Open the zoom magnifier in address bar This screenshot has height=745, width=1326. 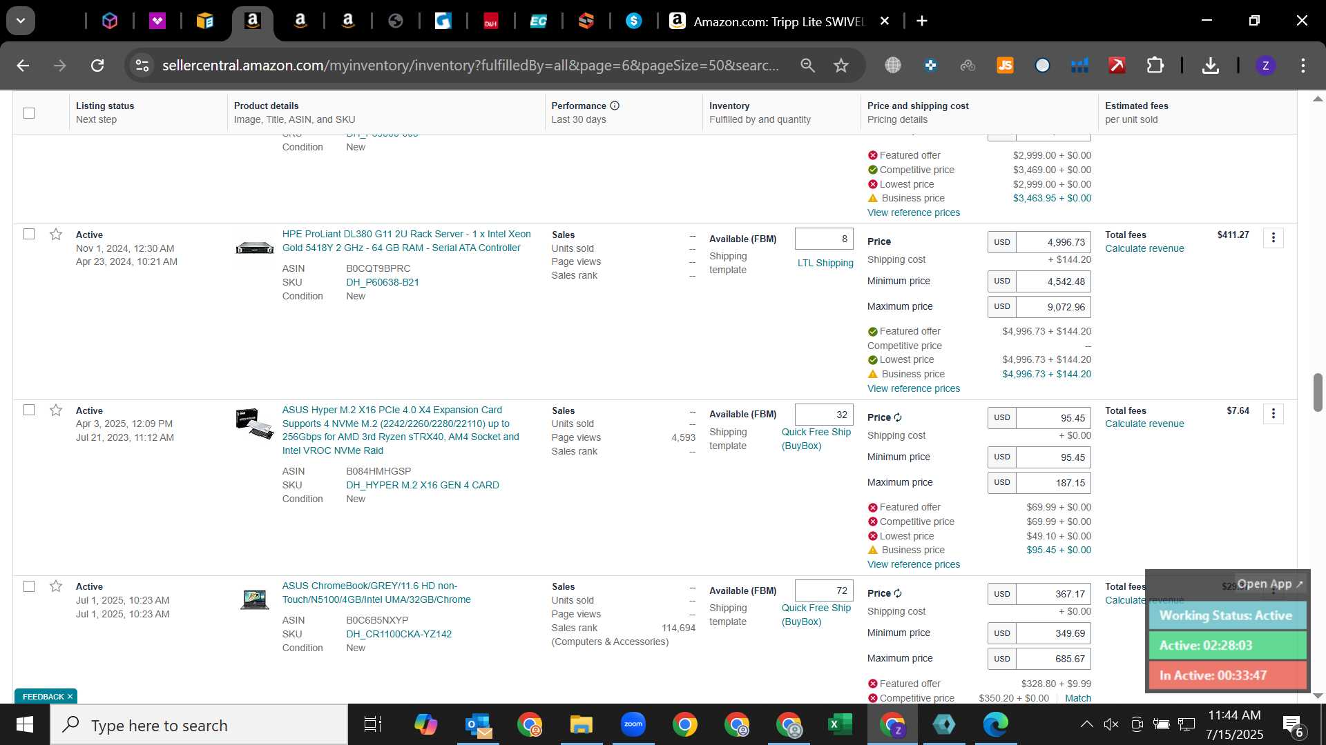(x=807, y=66)
